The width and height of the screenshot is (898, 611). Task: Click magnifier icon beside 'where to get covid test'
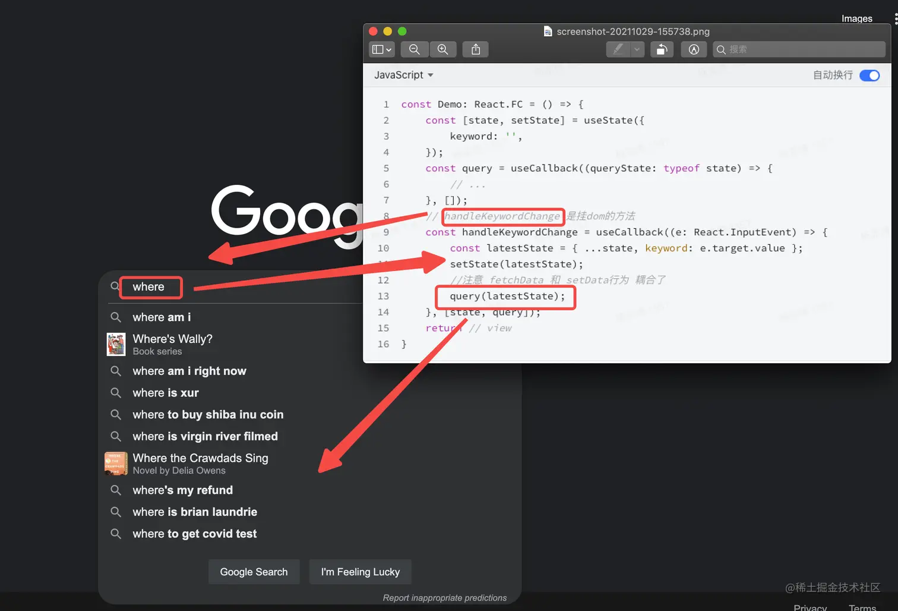tap(116, 534)
